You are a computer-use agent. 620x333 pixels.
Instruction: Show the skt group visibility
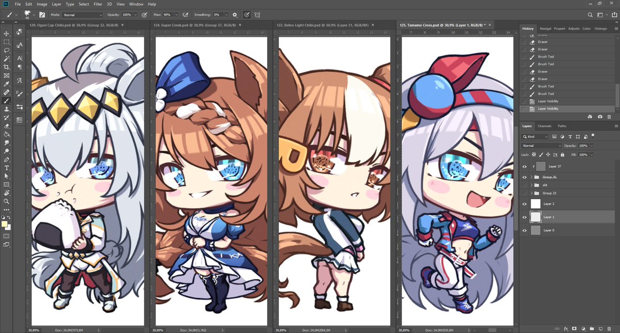(x=525, y=185)
